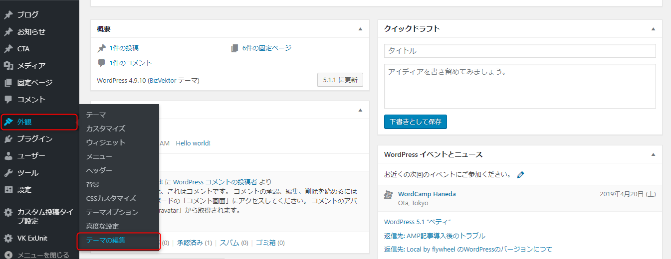Collapse the 概要 panel
The image size is (671, 259).
360,29
